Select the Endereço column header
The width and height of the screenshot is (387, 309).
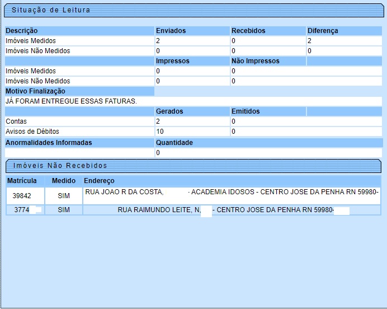(x=99, y=181)
